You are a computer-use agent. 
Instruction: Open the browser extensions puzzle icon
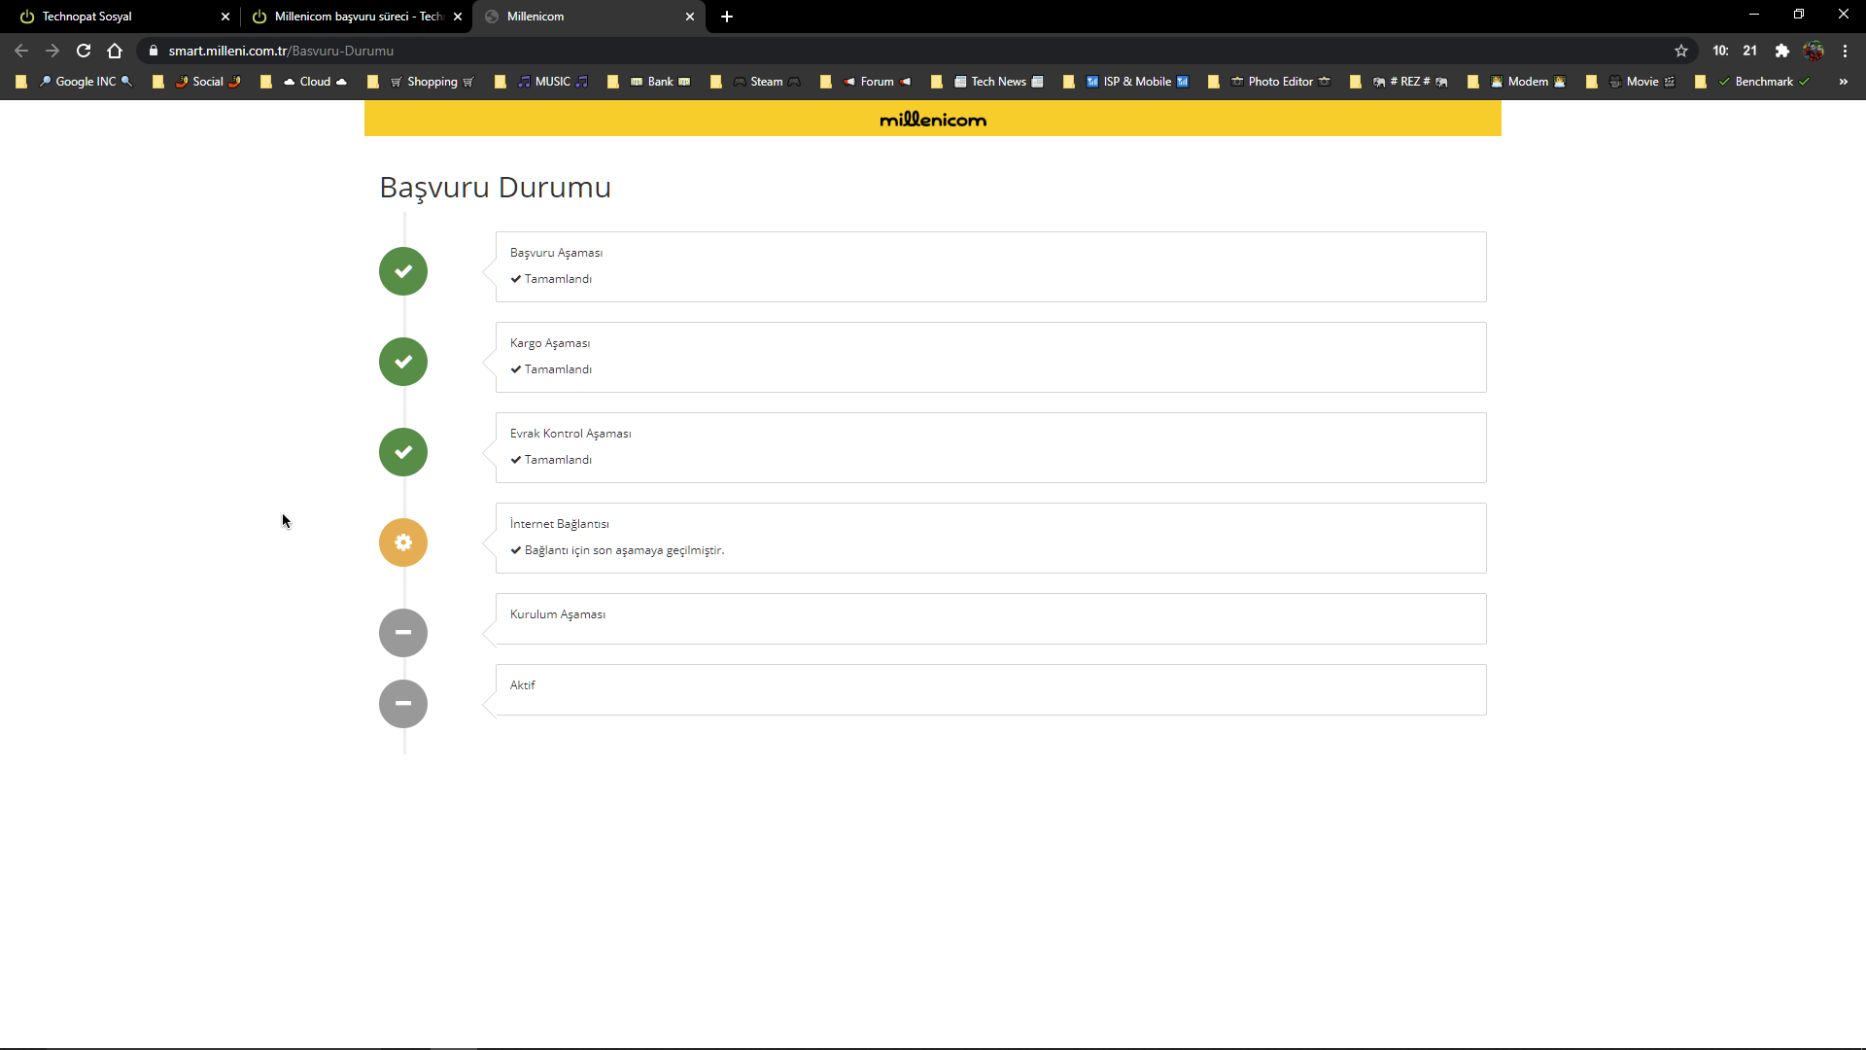coord(1781,51)
